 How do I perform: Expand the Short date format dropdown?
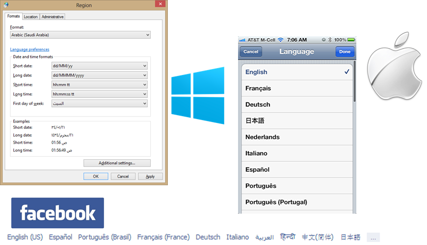99,66
